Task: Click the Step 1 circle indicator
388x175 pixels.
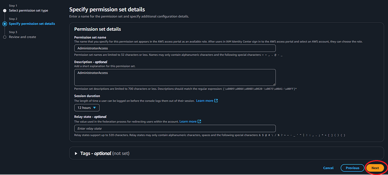Action: (5, 10)
